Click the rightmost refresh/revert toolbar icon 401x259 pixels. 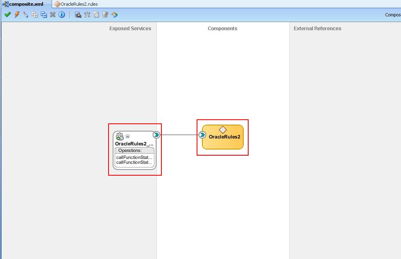(x=114, y=14)
